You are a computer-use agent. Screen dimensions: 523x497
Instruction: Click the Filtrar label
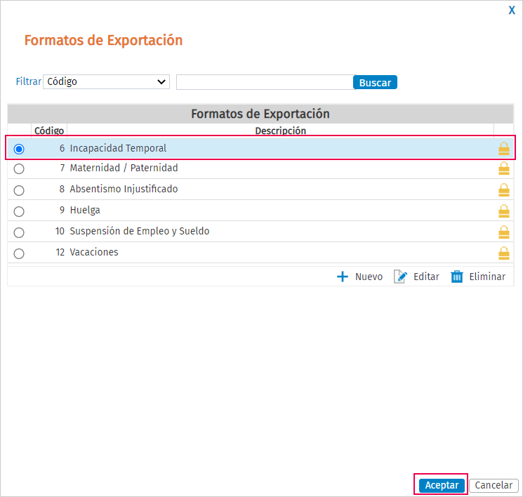[28, 81]
